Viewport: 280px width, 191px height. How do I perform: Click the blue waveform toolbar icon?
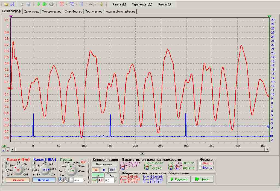click(71, 4)
